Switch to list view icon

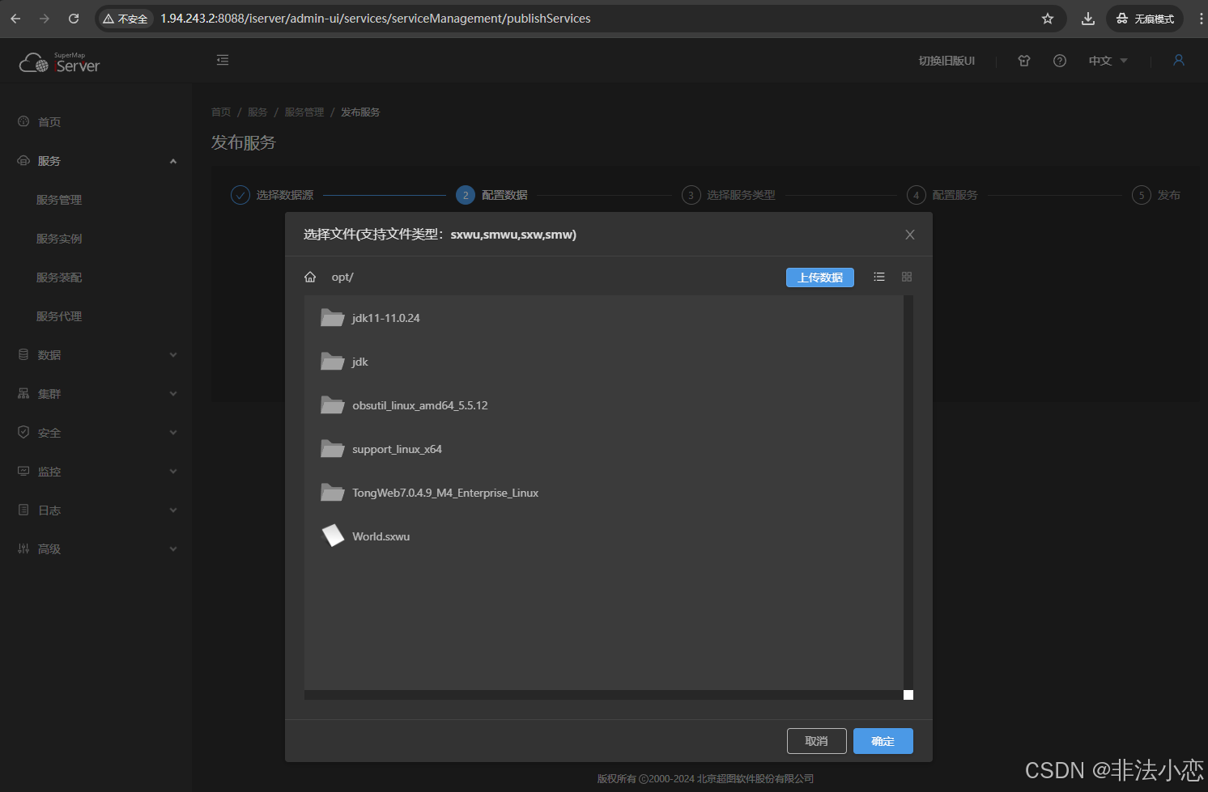point(879,277)
